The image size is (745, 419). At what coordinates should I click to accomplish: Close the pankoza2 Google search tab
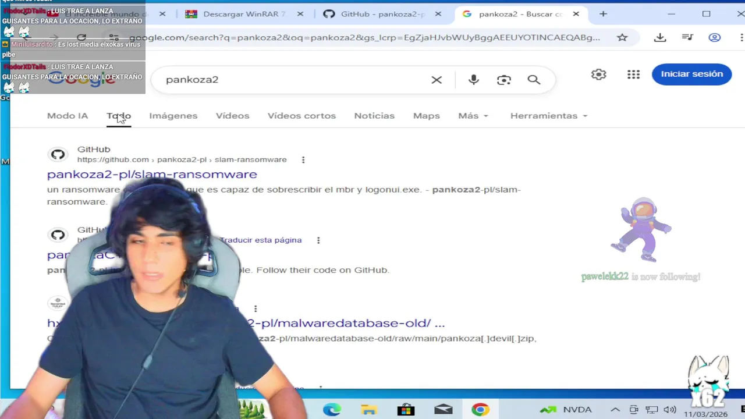tap(576, 14)
